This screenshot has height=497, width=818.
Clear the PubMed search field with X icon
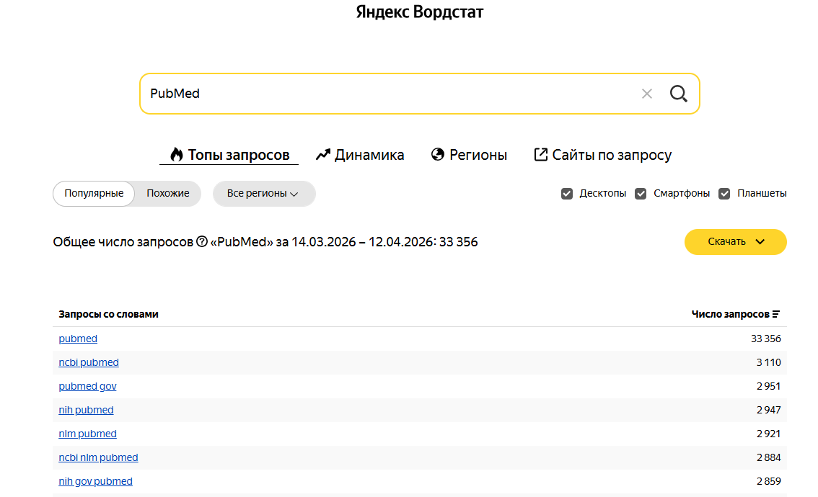pos(647,94)
